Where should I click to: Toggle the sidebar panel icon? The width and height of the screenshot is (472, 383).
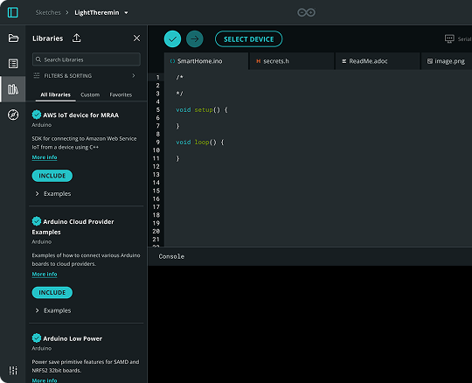tap(12, 12)
